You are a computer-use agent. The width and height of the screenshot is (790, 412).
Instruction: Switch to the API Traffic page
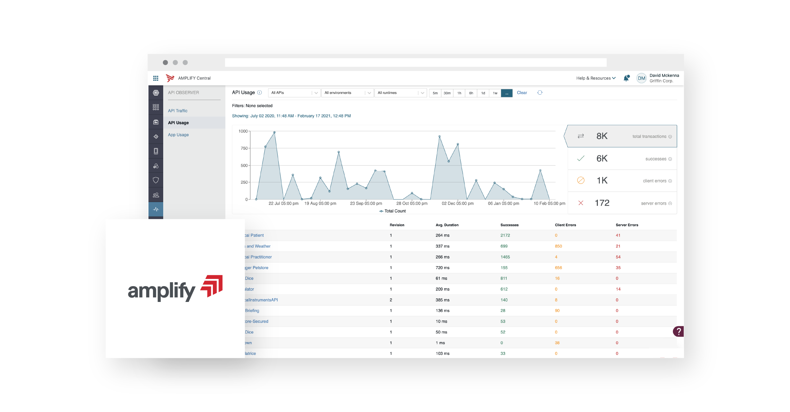click(178, 110)
